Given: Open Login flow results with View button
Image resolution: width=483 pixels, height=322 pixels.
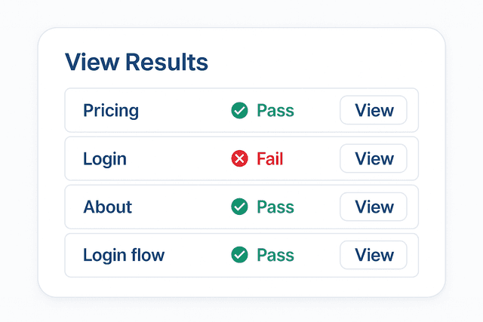Looking at the screenshot, I should coord(374,255).
